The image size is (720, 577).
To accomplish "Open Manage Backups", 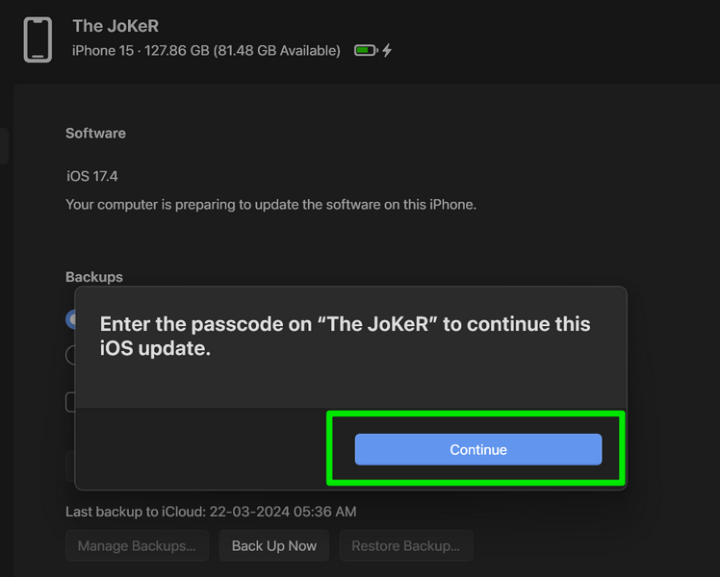I will (137, 546).
